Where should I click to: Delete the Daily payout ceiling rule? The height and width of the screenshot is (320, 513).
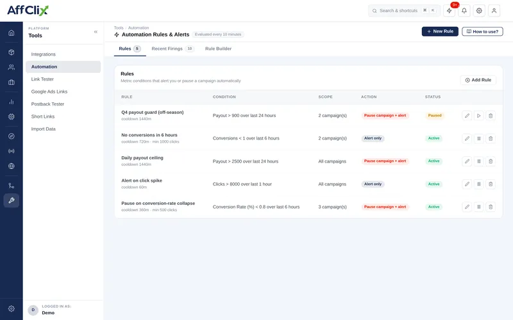[x=491, y=161]
